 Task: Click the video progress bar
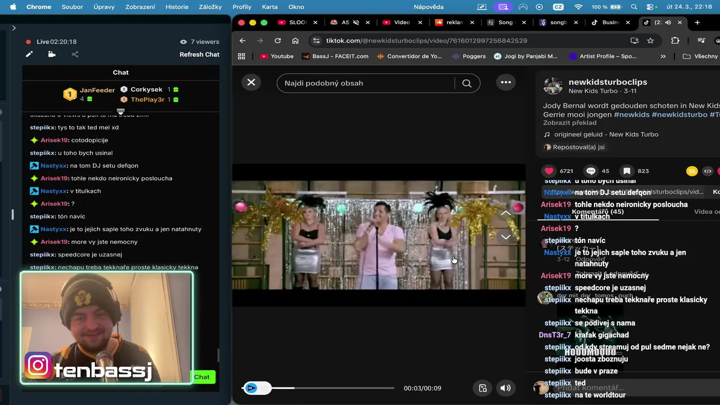318,388
